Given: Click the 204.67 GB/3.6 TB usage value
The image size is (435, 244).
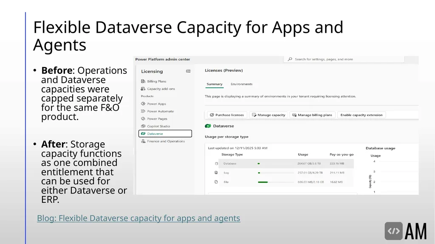Looking at the screenshot, I should pos(309,164).
